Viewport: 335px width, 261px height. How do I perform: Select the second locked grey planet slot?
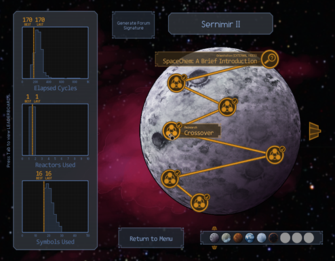[297, 238]
